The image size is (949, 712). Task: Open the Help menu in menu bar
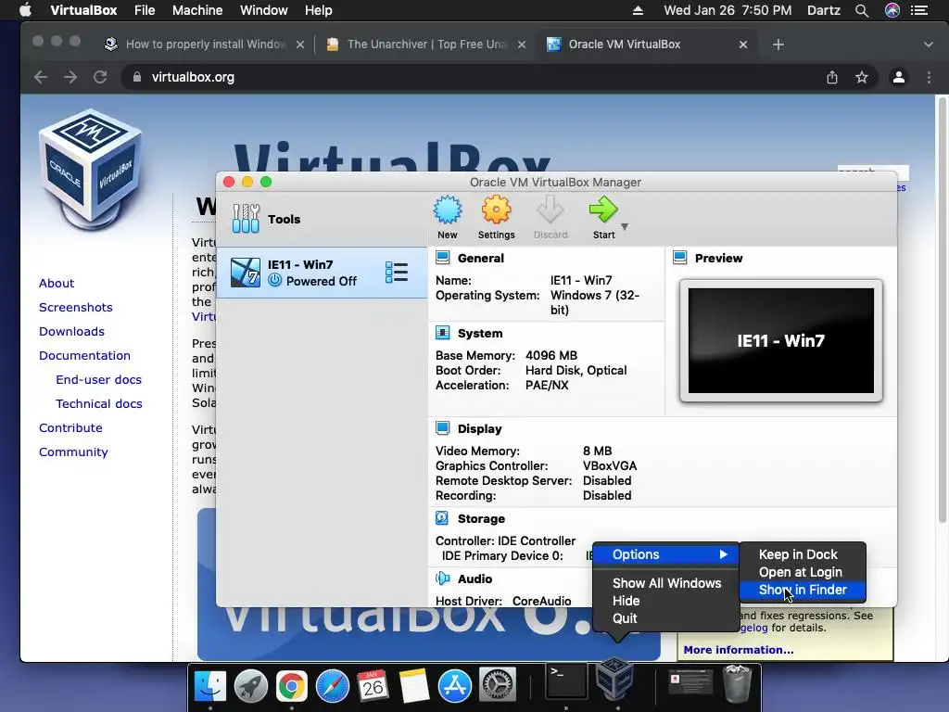point(319,10)
